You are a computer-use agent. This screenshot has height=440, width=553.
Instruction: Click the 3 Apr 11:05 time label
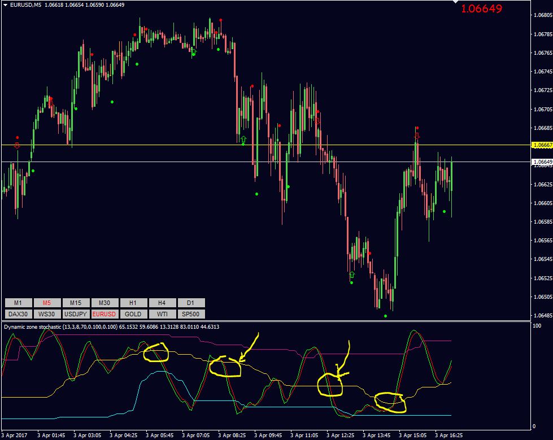304,435
